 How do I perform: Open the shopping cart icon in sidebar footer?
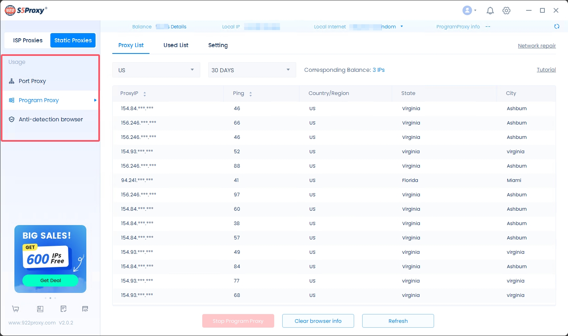click(x=16, y=309)
